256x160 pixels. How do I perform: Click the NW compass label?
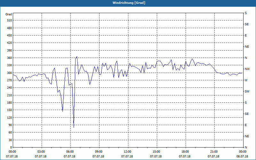pyautogui.click(x=247, y=69)
